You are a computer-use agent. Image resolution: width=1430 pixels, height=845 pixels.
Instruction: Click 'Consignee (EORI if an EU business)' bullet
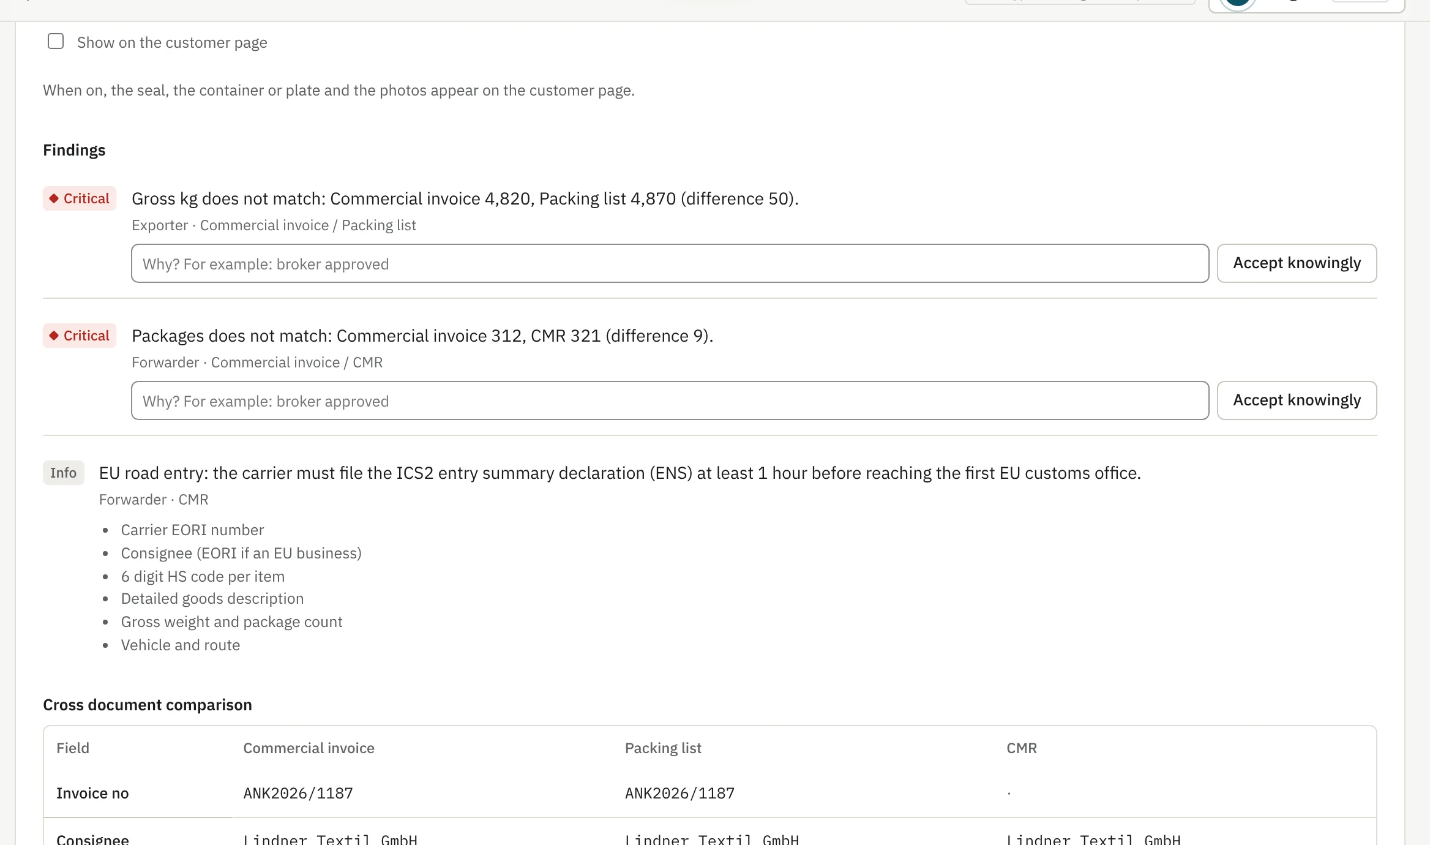point(241,553)
